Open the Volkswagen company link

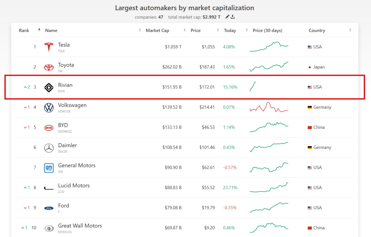click(x=72, y=105)
